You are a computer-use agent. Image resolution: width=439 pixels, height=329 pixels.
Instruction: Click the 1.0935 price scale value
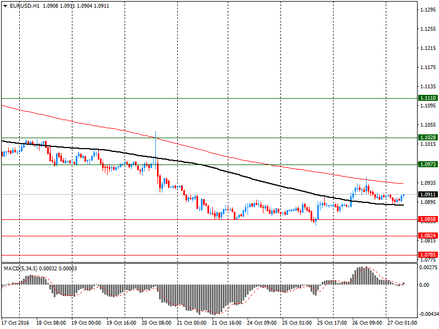[x=428, y=183]
